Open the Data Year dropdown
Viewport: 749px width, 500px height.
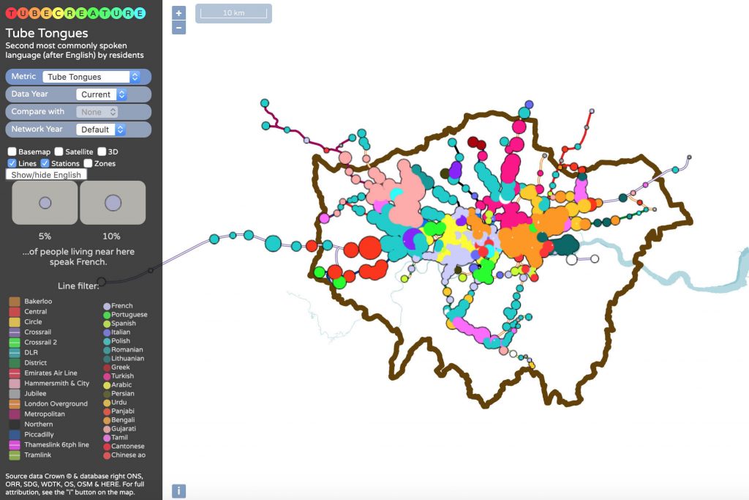102,94
